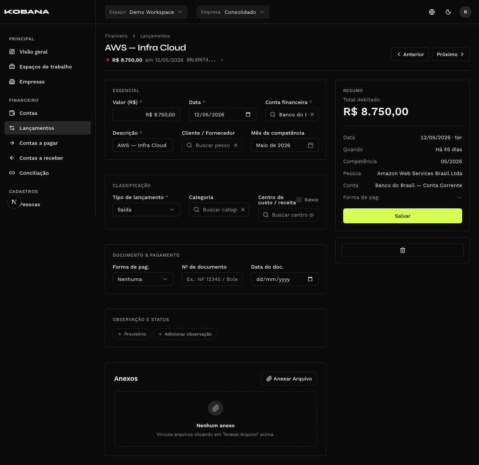
Task: Expand Tipo de lançamento Saída dropdown
Action: point(146,209)
